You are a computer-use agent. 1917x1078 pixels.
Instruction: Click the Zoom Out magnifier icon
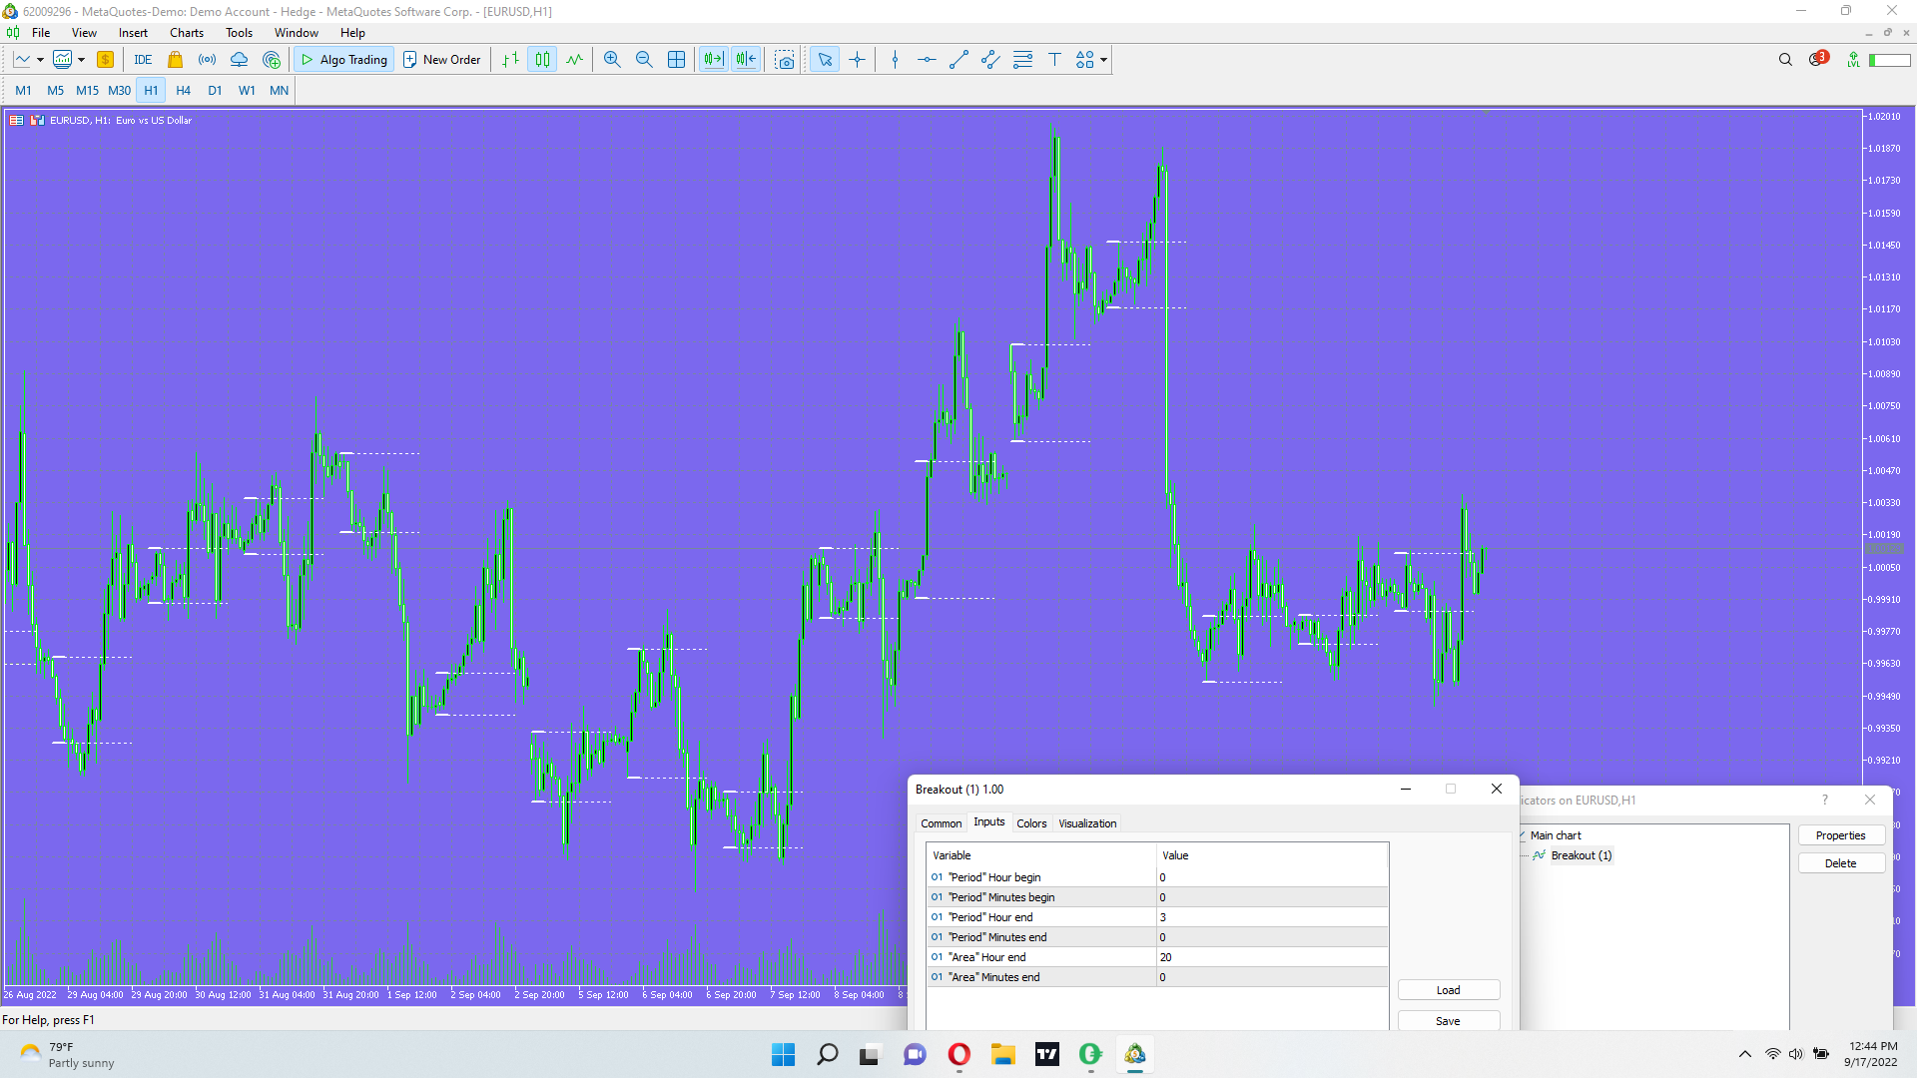pyautogui.click(x=644, y=60)
